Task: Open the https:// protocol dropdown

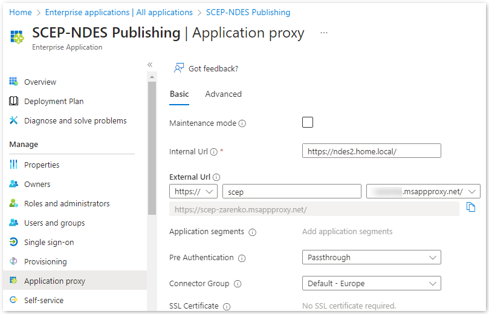Action: point(193,191)
